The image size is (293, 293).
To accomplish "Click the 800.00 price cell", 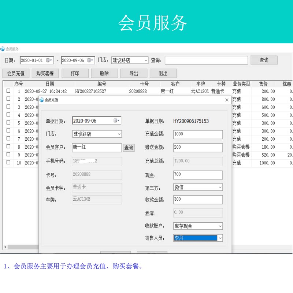I will coord(268,99).
